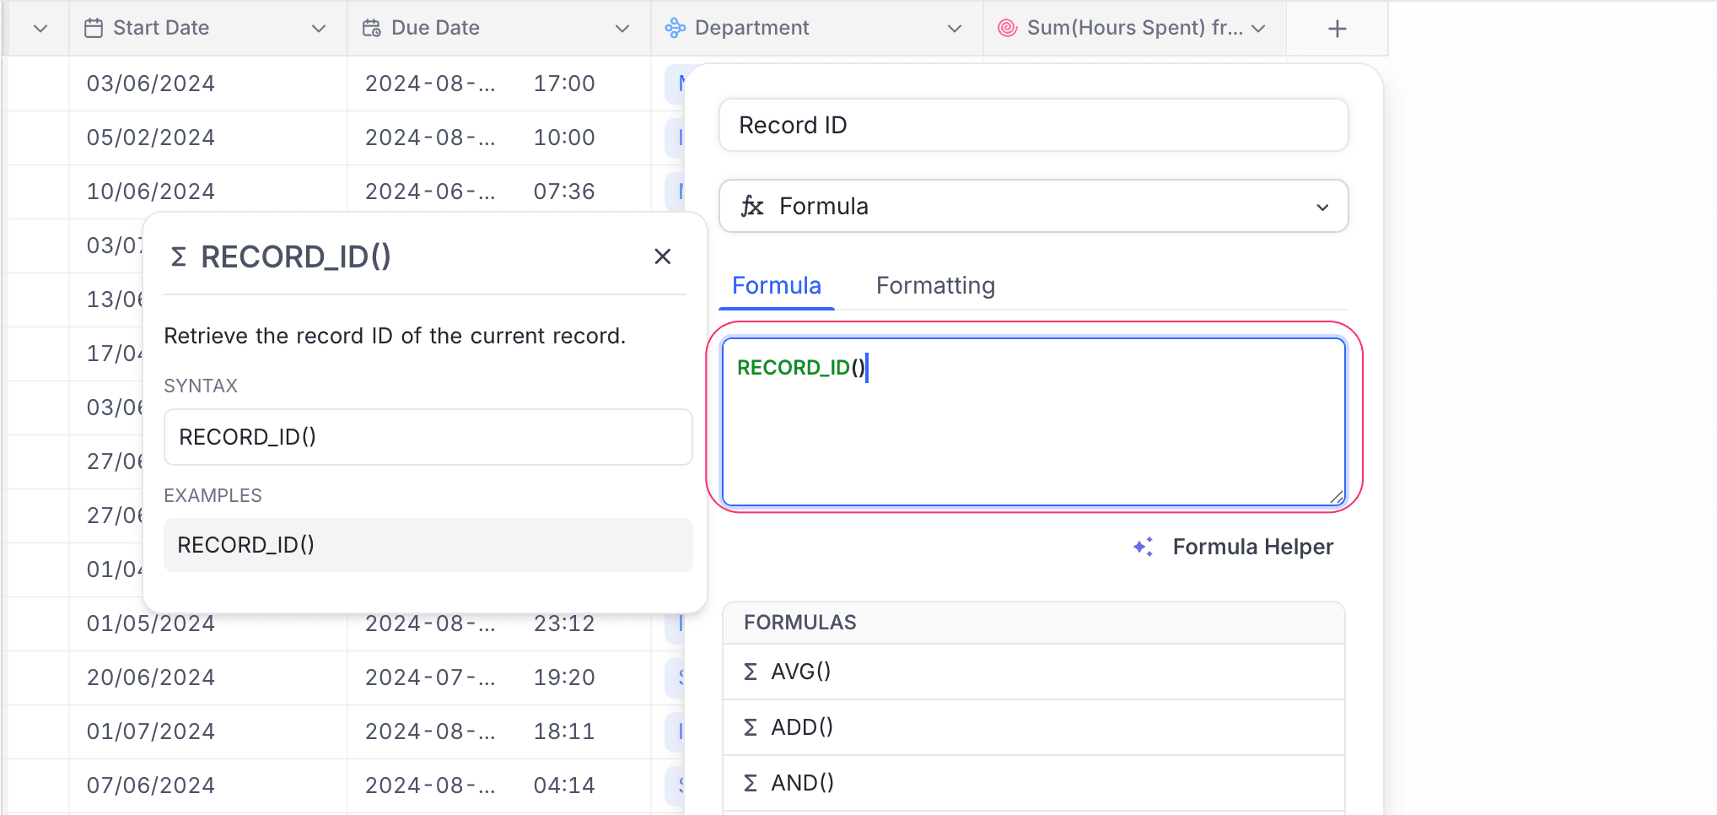Open the Start Date column dropdown

pyautogui.click(x=319, y=29)
